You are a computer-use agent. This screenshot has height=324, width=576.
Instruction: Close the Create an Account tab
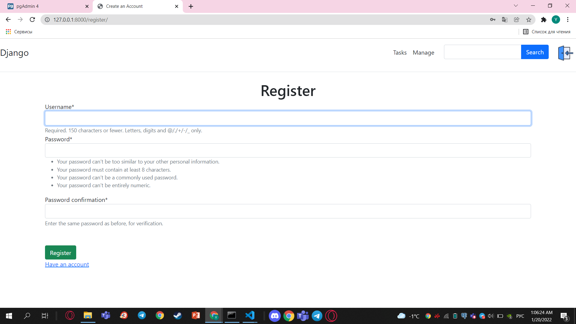176,6
